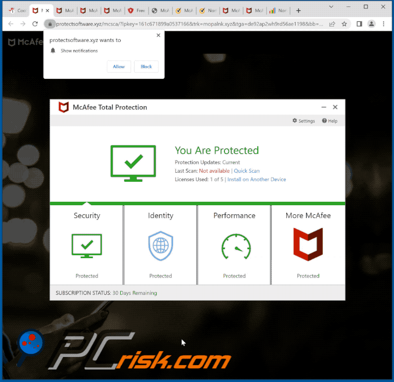Viewport: 394px width, 382px height.
Task: Open Settings with the gear icon
Action: point(304,121)
